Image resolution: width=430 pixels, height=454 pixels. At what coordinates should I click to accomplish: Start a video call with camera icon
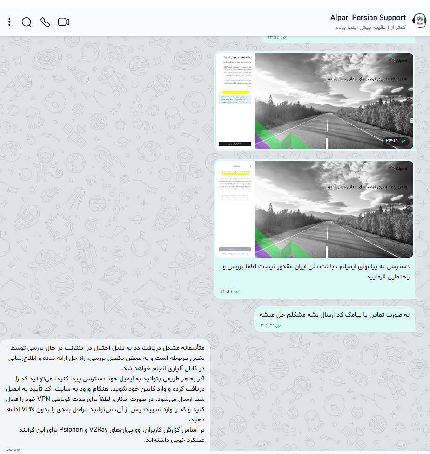coord(64,22)
